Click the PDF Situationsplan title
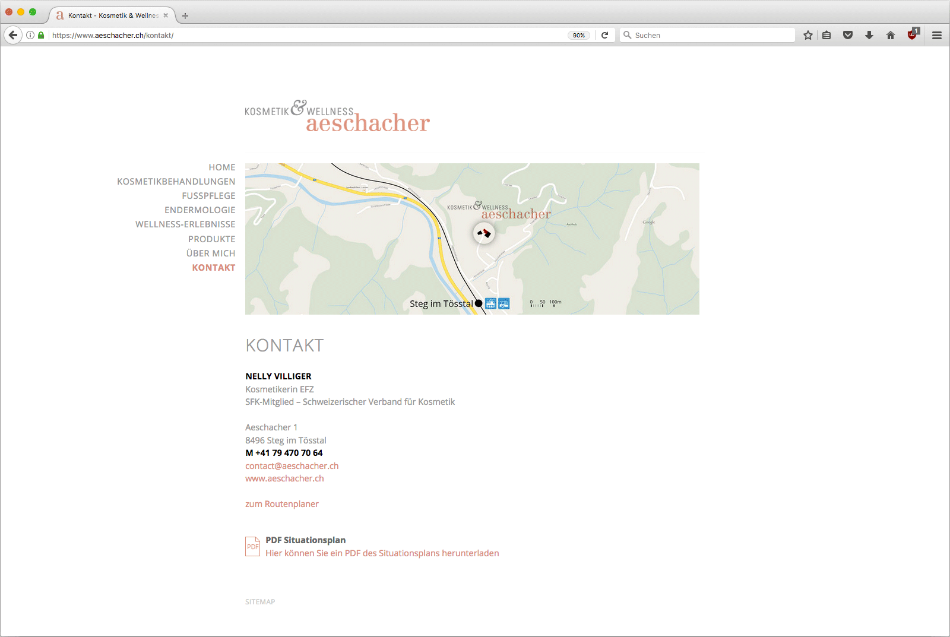The width and height of the screenshot is (950, 637). point(305,540)
